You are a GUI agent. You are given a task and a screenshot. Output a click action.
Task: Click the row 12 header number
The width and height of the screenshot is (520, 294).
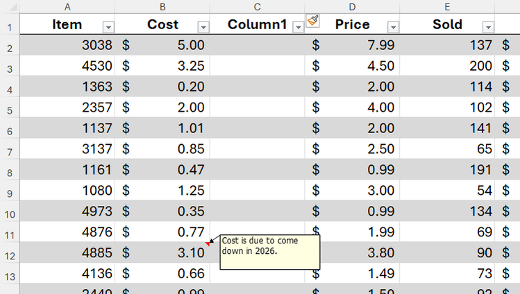coord(10,256)
